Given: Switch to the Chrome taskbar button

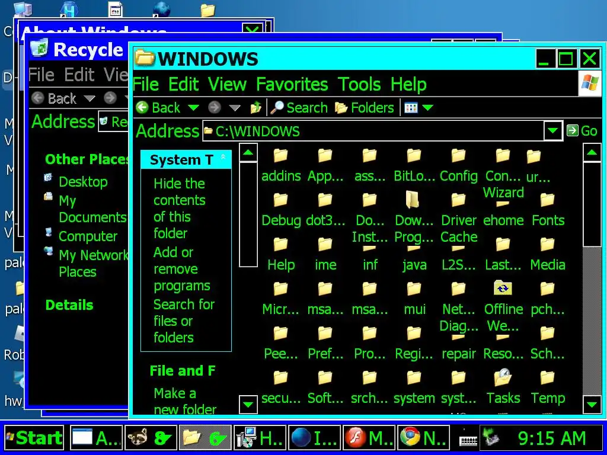Looking at the screenshot, I should (423, 438).
